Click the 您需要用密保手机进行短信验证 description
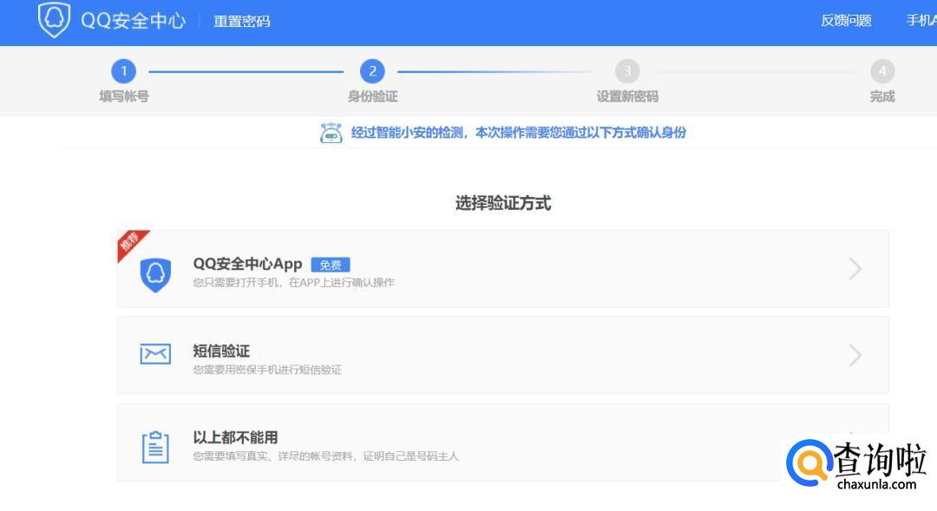The height and width of the screenshot is (511, 937). [267, 370]
